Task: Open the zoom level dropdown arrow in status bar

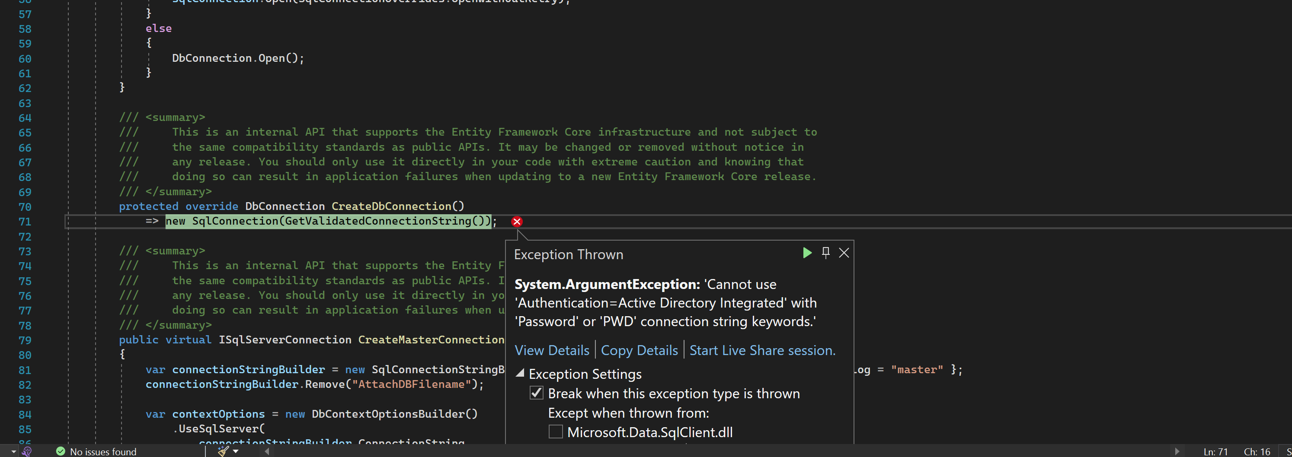Action: click(13, 451)
